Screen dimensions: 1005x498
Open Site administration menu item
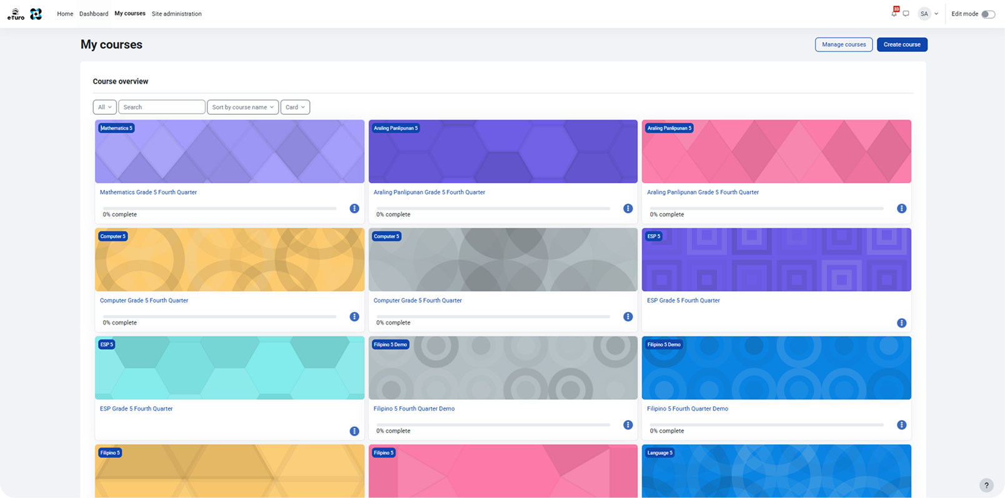click(177, 14)
